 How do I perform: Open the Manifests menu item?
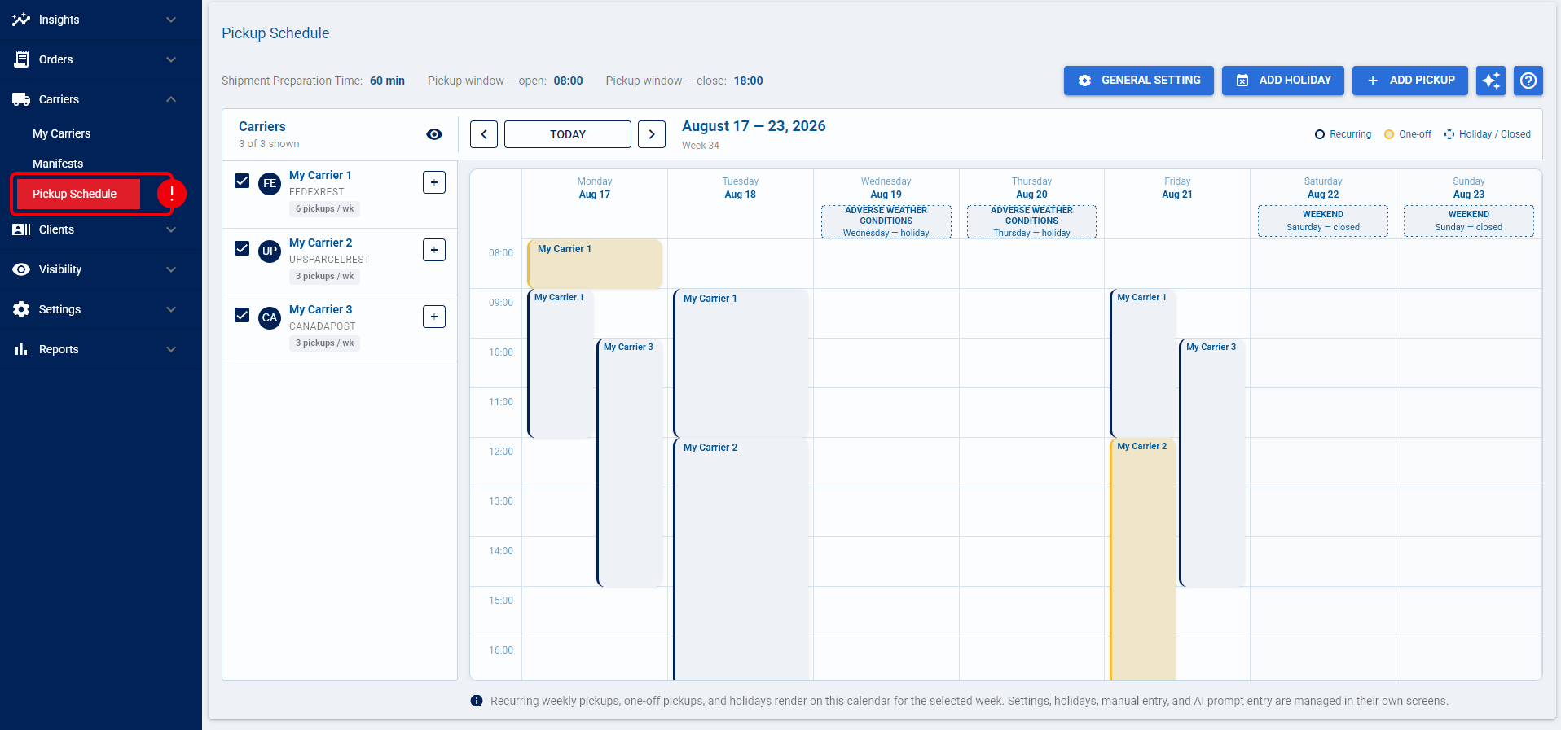(x=58, y=164)
